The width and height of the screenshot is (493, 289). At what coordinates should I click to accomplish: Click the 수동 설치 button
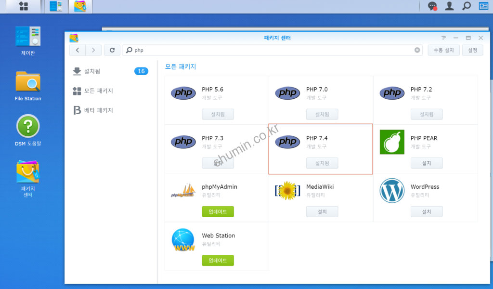(x=443, y=50)
